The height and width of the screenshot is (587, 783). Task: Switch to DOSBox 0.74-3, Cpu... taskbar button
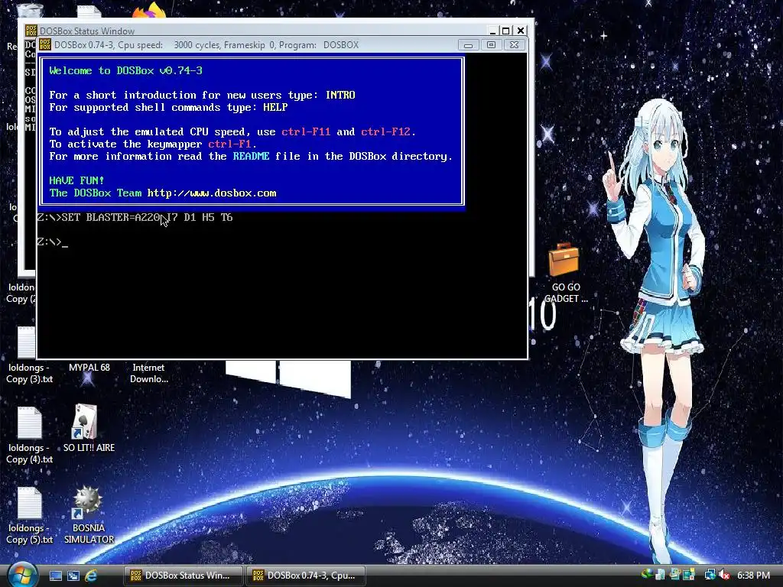[305, 575]
